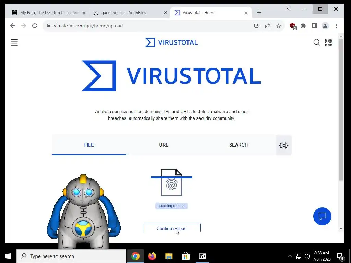Image resolution: width=351 pixels, height=263 pixels.
Task: Switch to gaeming.exe AnonFiles tab
Action: [x=130, y=13]
